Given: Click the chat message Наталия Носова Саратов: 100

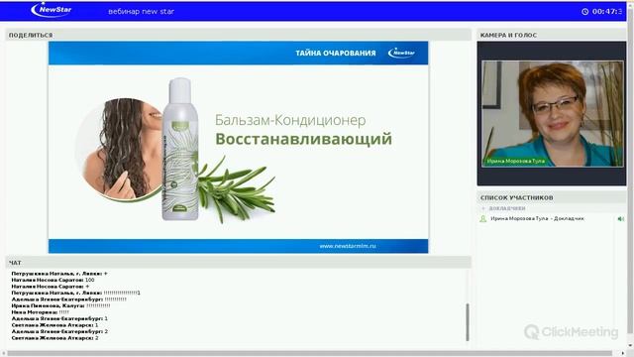Looking at the screenshot, I should coord(53,280).
